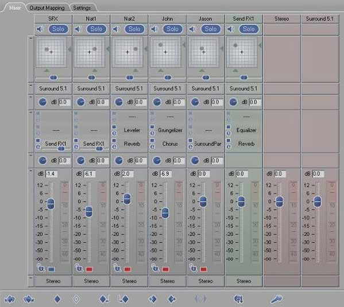Open Jason Surround 5.1 output selector
This screenshot has height=307, width=344.
(x=206, y=88)
